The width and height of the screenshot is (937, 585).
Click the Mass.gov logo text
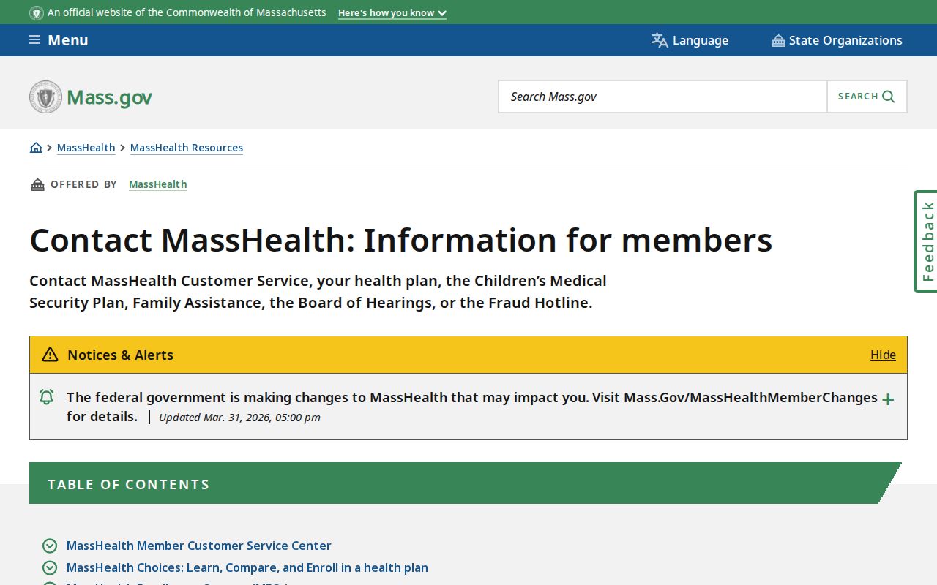[109, 97]
